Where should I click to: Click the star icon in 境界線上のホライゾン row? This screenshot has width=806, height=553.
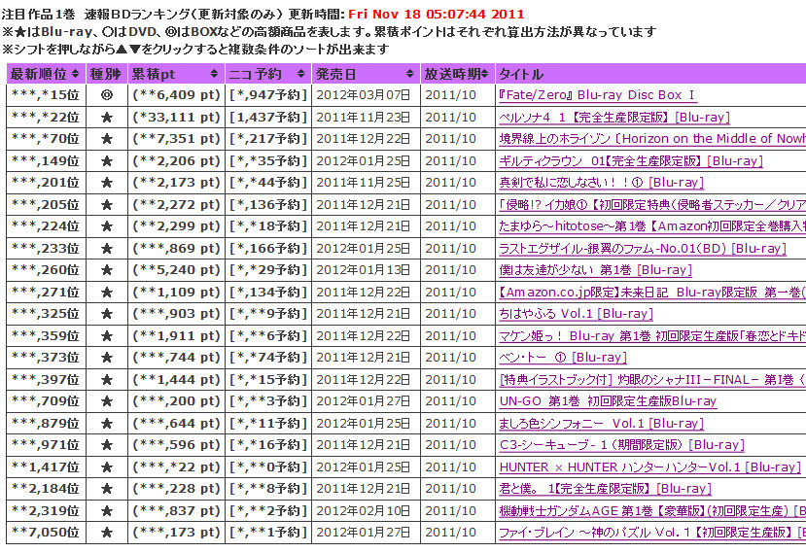(x=107, y=139)
